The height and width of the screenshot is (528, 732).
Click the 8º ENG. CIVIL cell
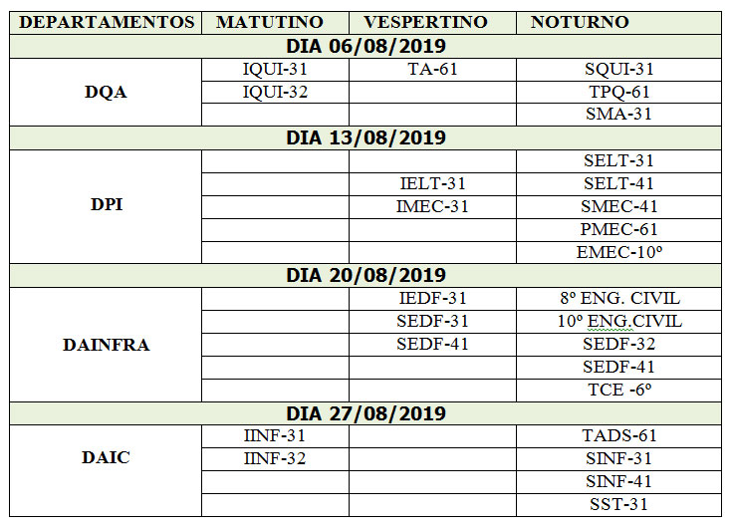coord(618,298)
